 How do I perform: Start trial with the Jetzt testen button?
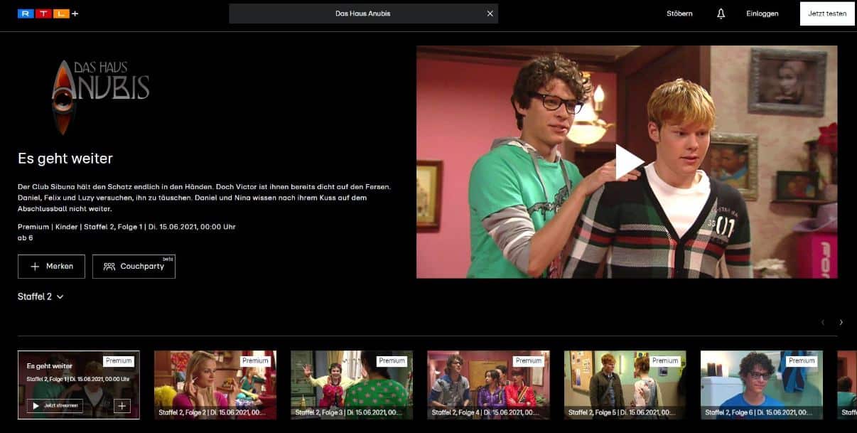click(827, 14)
